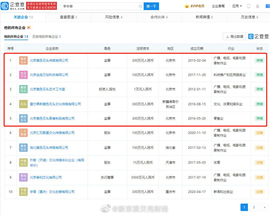Open 升敏（天津）文化传媒合伙企业 link
The height and width of the screenshot is (215, 270).
point(57,163)
